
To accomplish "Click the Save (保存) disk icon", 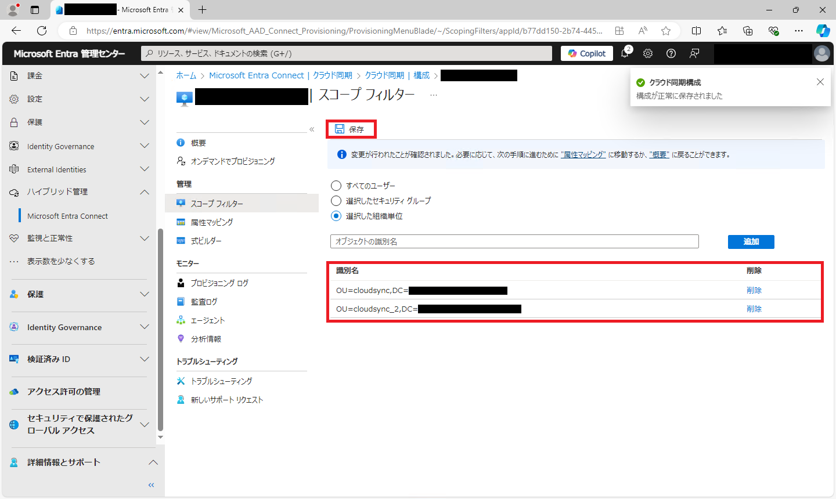I will (340, 129).
